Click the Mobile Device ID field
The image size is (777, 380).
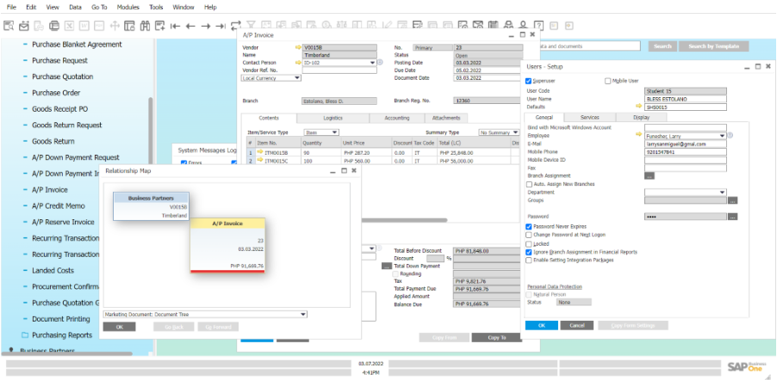tap(685, 160)
